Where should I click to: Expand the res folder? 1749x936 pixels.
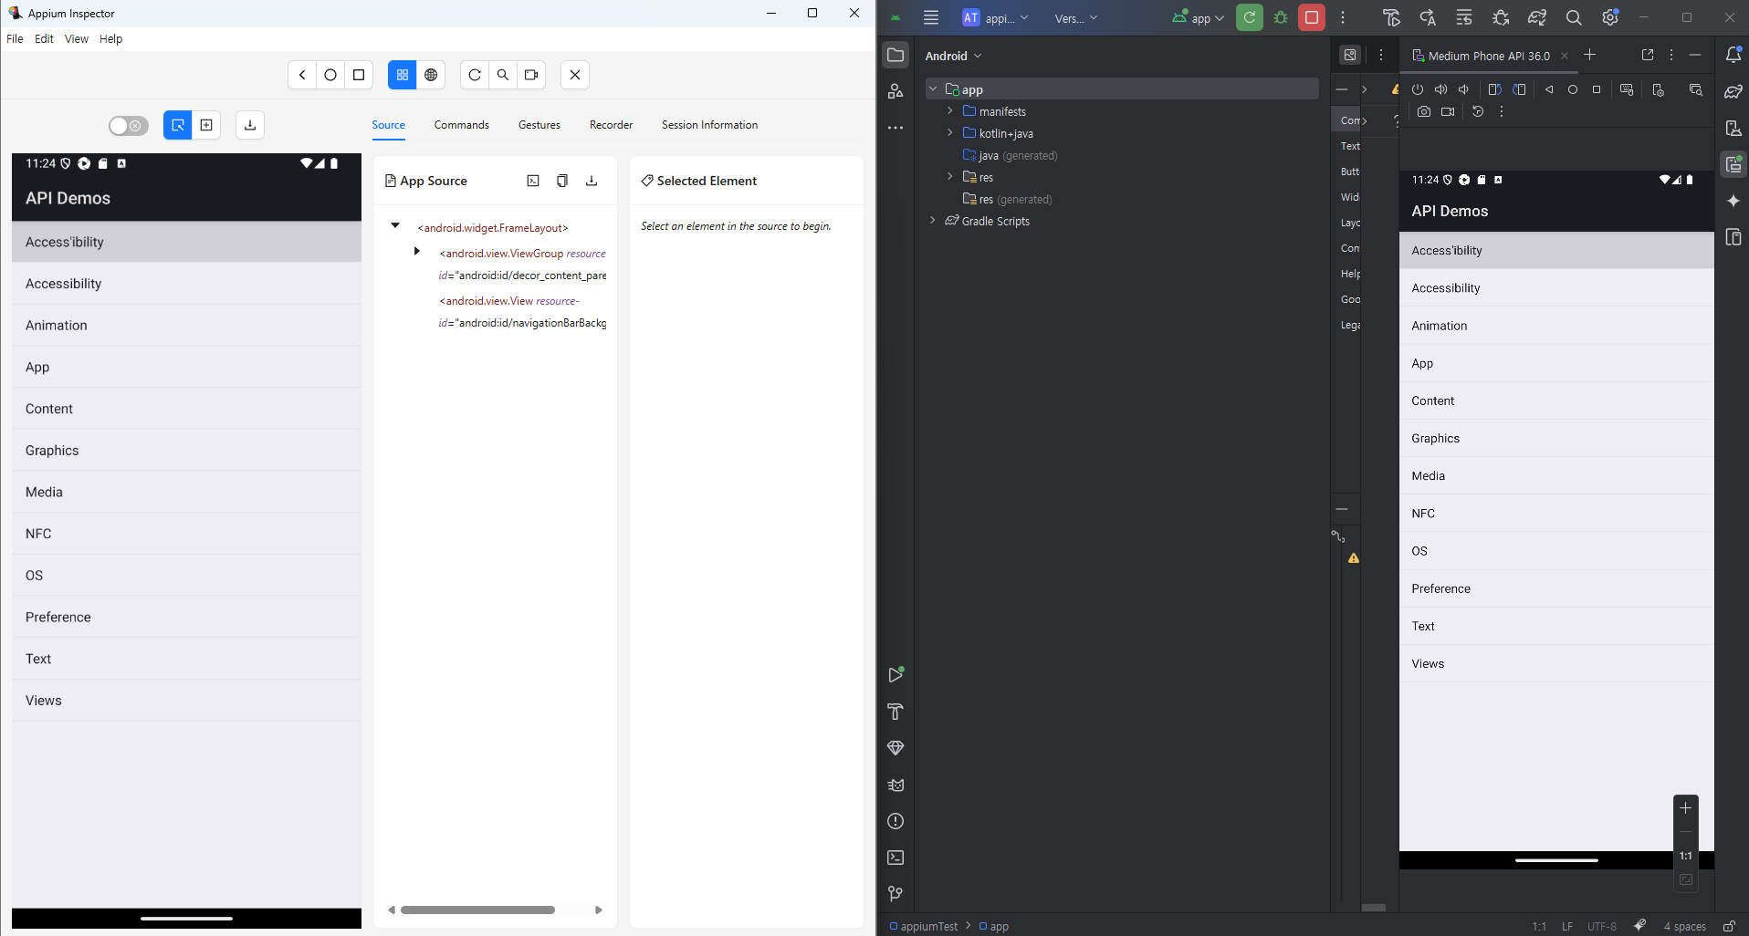click(x=950, y=177)
